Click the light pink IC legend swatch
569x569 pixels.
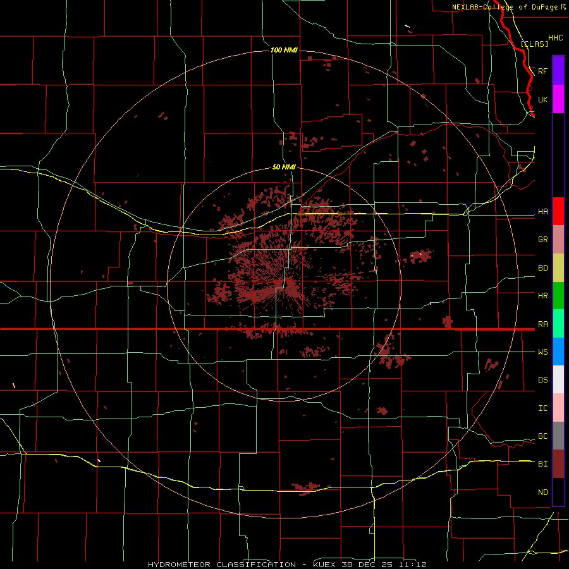558,408
